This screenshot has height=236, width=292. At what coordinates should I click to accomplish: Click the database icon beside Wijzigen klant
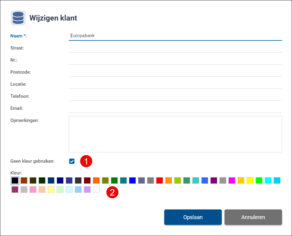coord(18,18)
